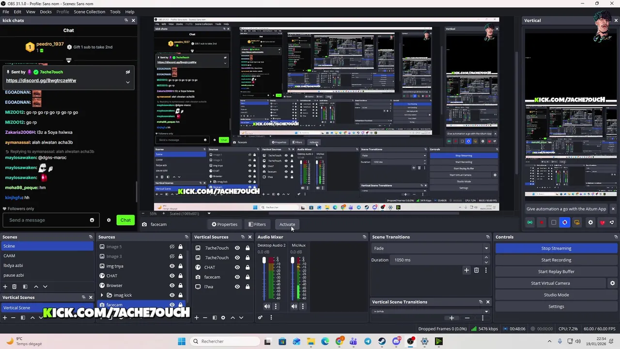Open the File menu
The image size is (620, 349).
pos(6,12)
